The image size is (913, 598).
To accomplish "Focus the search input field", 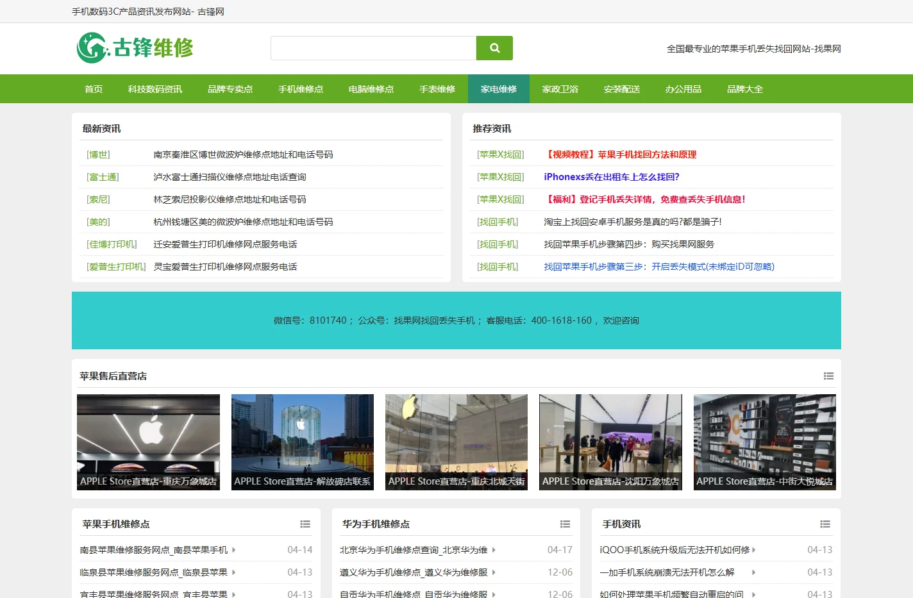I will click(373, 48).
